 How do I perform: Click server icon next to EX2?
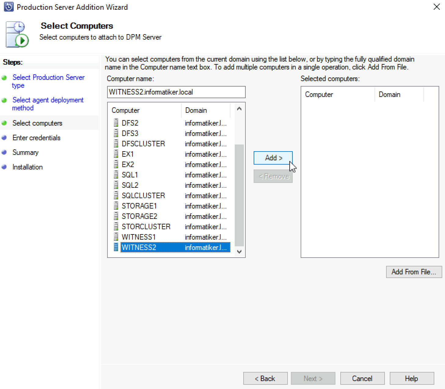tap(116, 164)
